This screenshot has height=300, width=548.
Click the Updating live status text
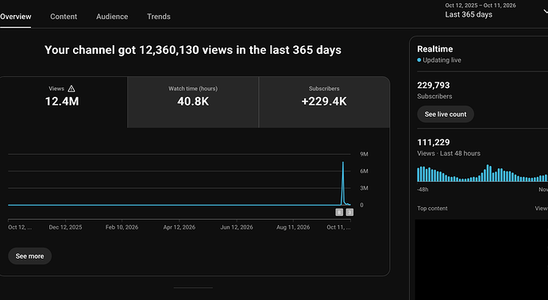click(x=442, y=60)
